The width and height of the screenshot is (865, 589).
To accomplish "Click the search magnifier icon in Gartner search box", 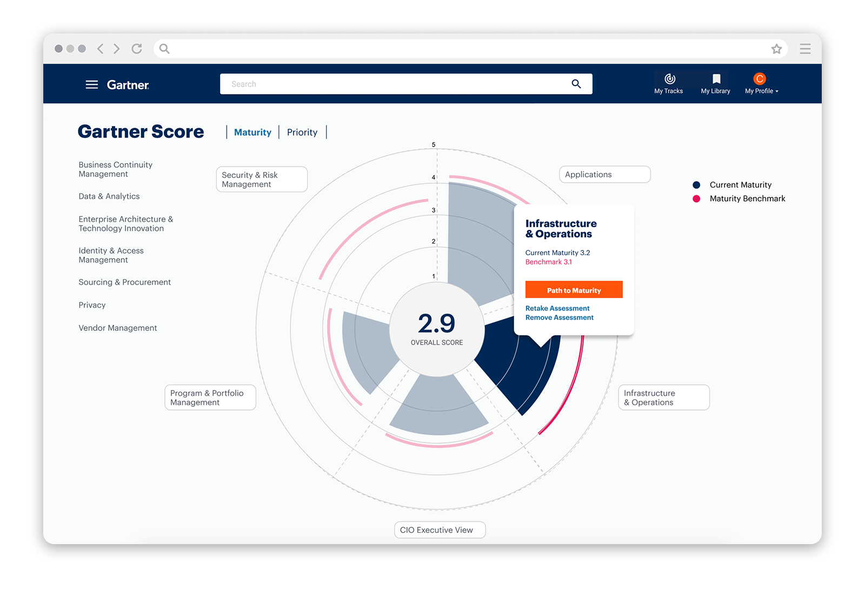I will click(x=576, y=84).
